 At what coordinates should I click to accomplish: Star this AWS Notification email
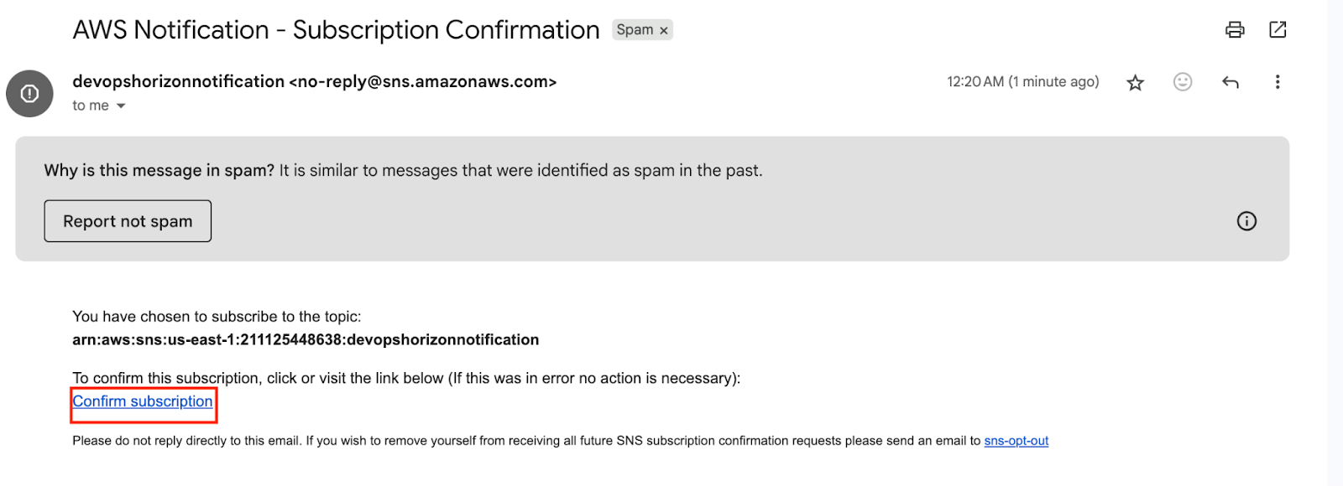coord(1135,82)
